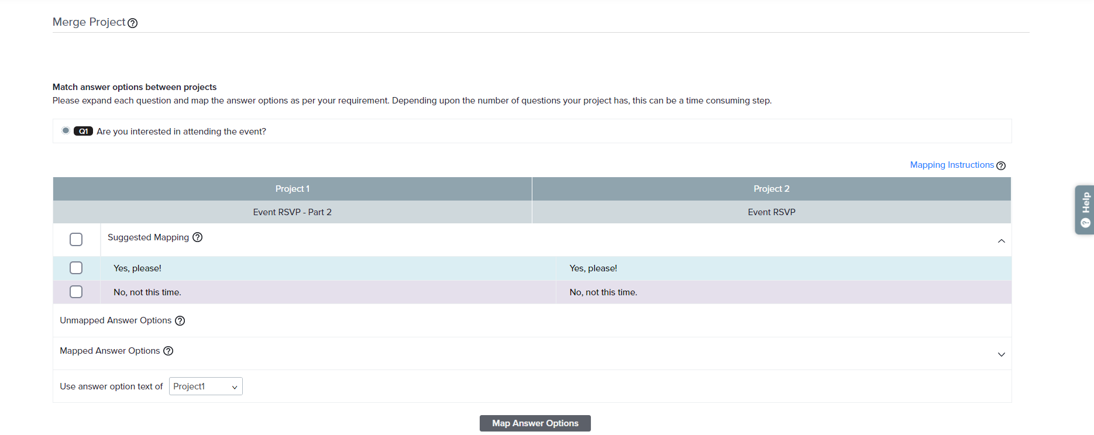Click the Unmapped Answer Options label

coord(116,320)
